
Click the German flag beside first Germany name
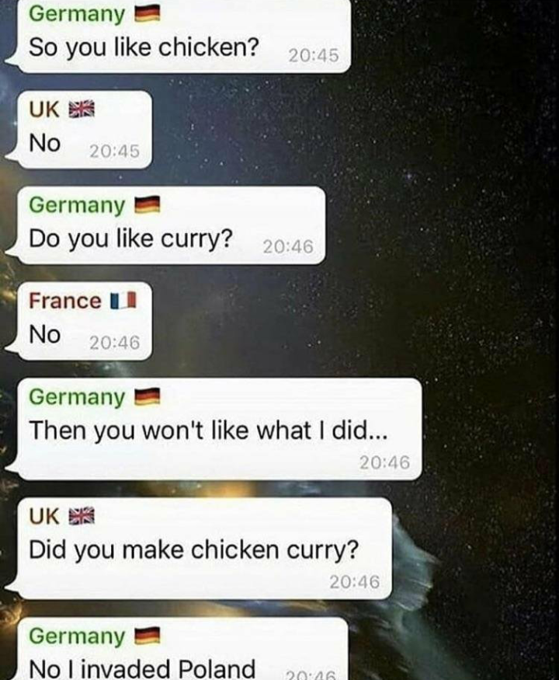click(148, 14)
